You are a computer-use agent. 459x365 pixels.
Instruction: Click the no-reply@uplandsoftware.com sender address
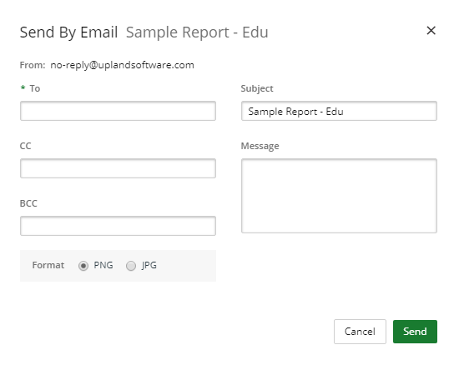(x=122, y=65)
